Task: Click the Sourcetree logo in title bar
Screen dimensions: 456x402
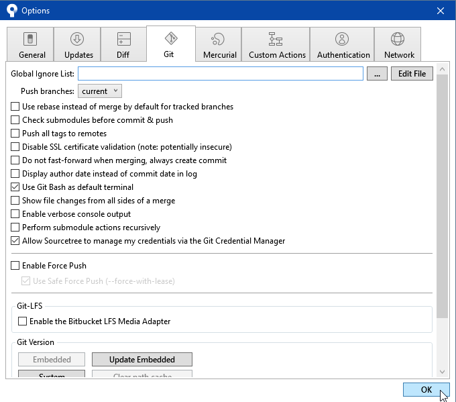Action: tap(12, 11)
